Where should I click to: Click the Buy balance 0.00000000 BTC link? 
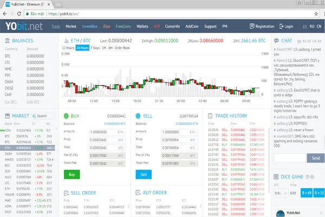[x=115, y=124]
